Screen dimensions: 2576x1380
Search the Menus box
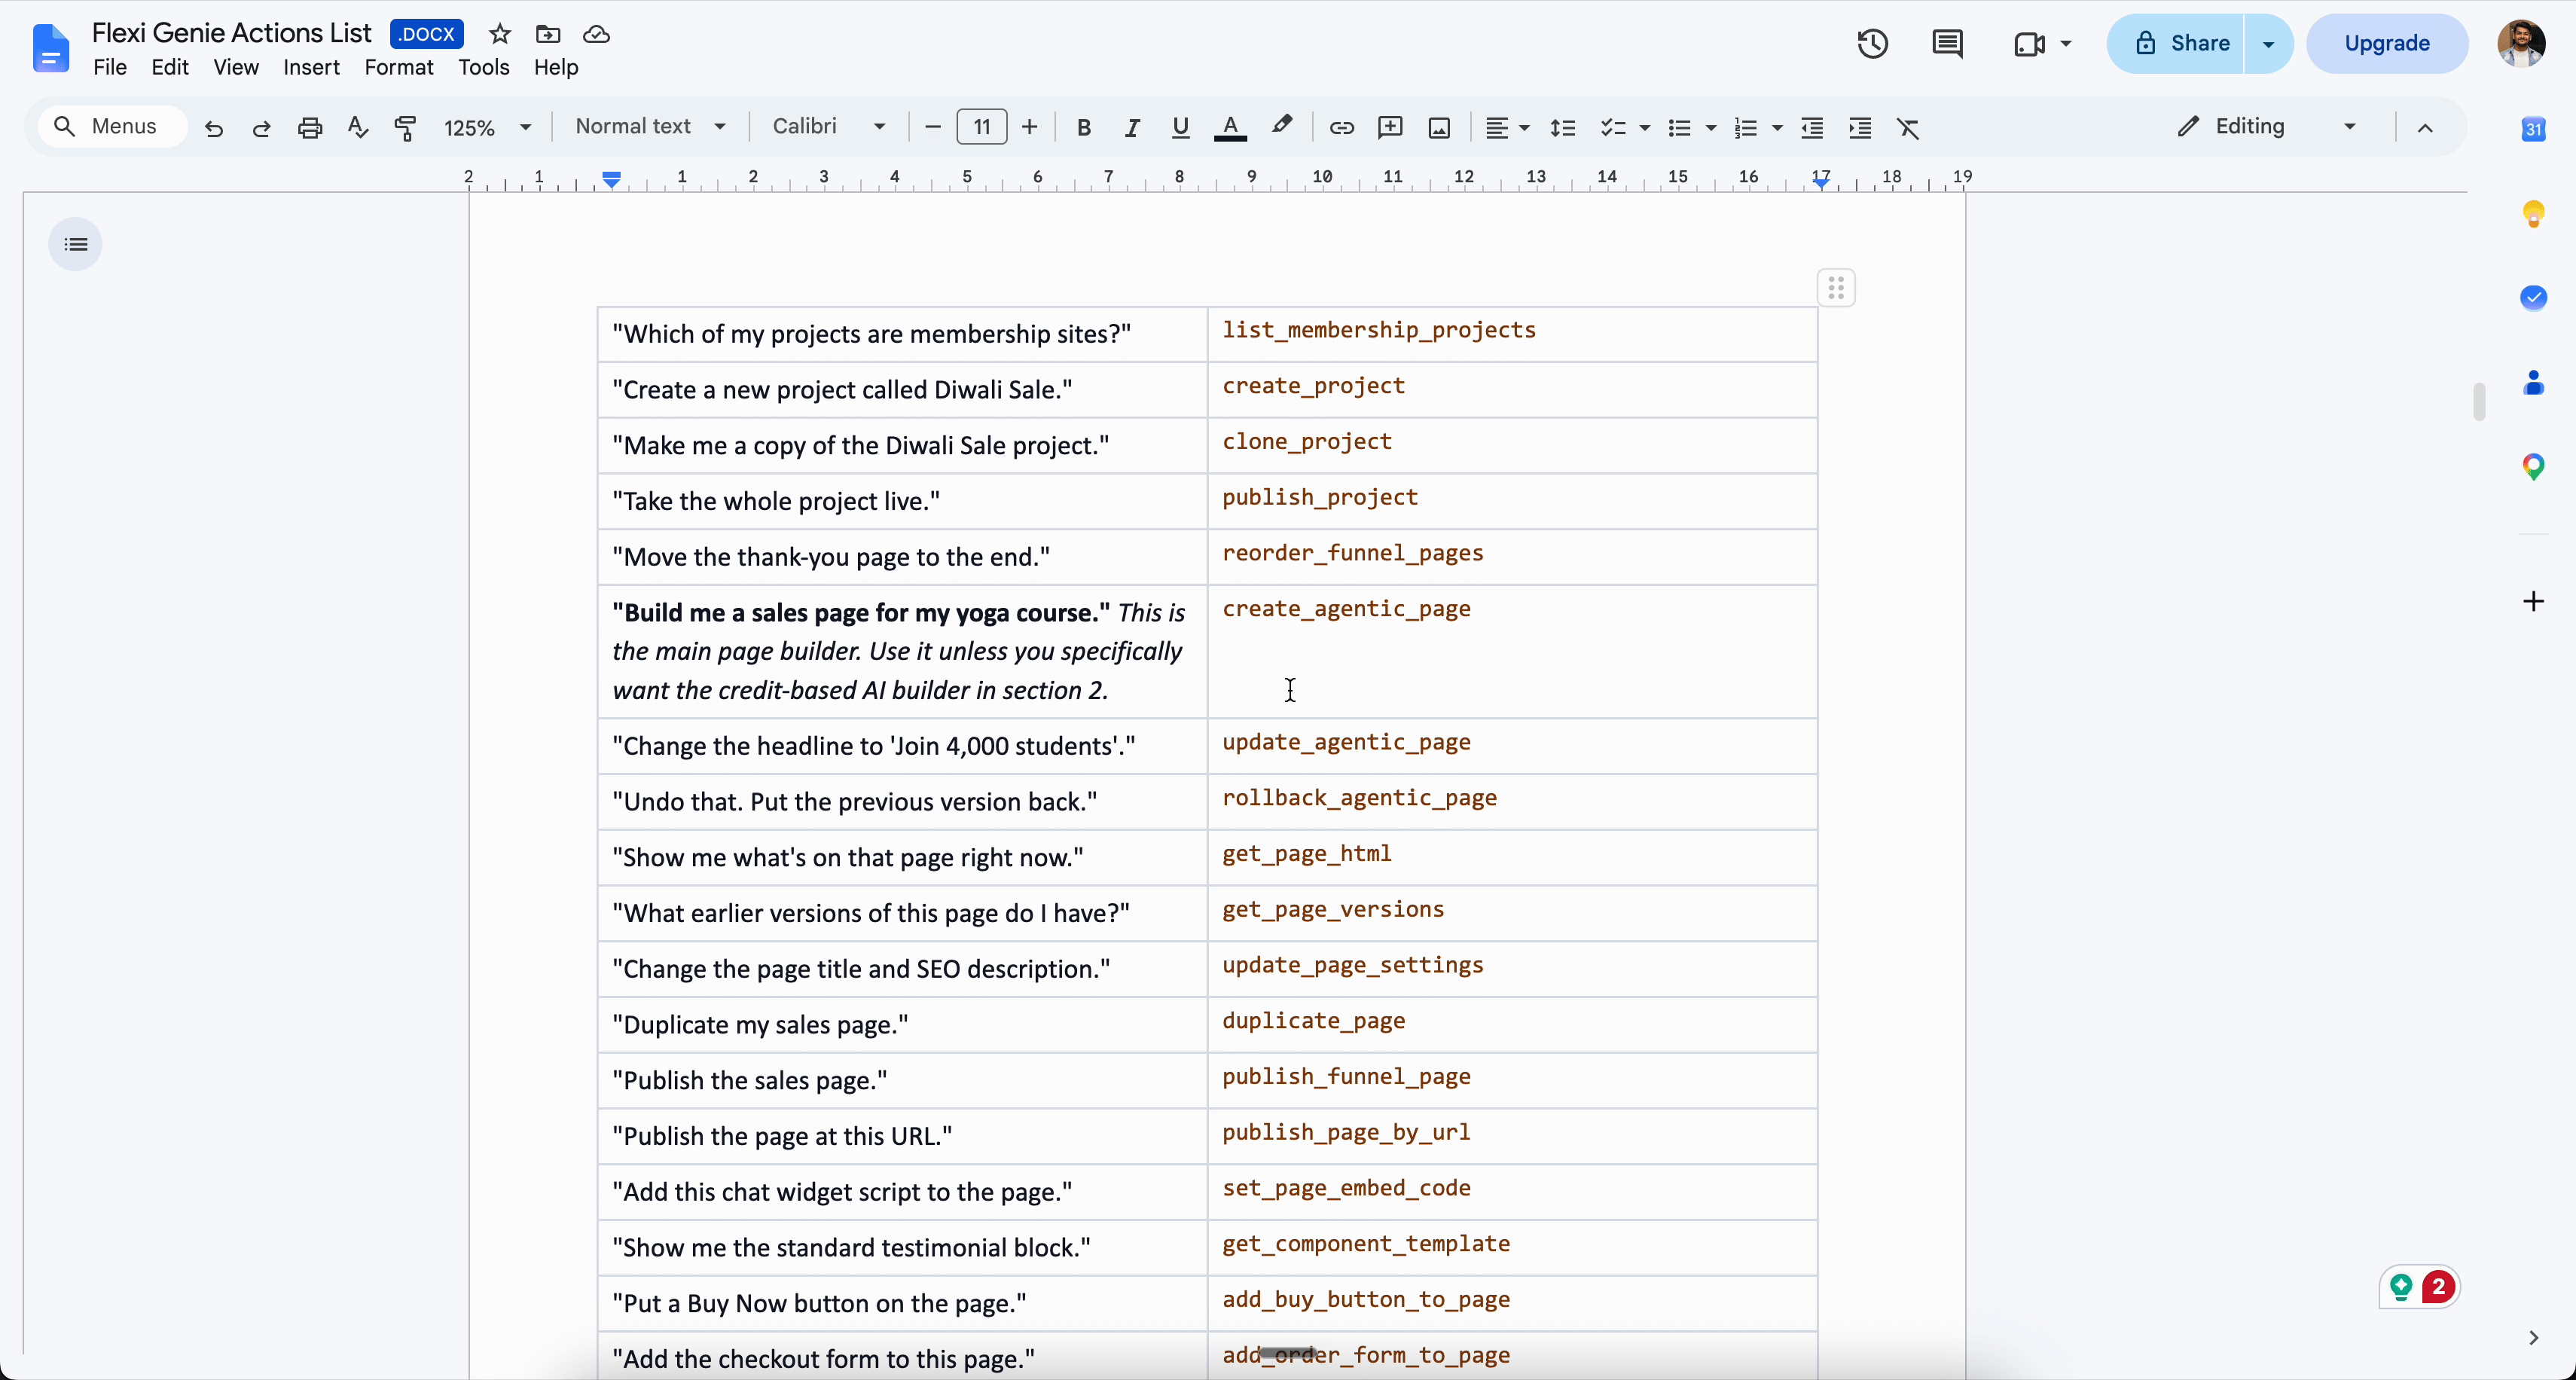point(112,127)
